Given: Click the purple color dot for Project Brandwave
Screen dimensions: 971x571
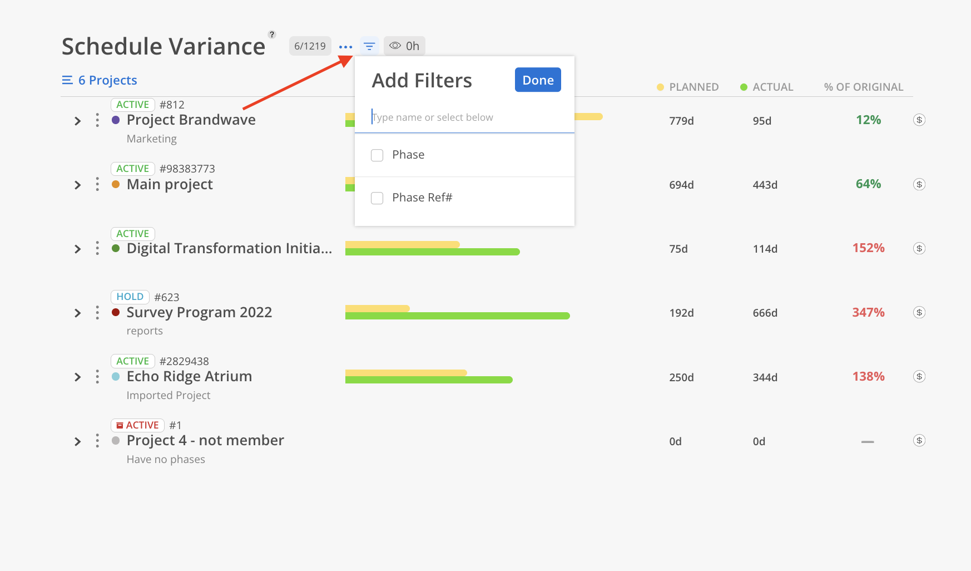Looking at the screenshot, I should [116, 120].
